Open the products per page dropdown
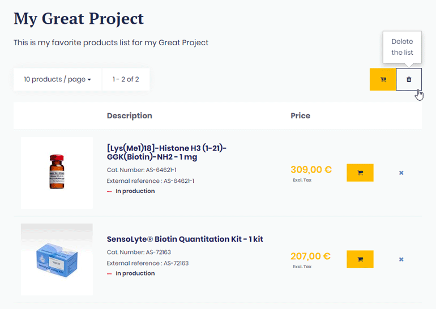 click(57, 80)
